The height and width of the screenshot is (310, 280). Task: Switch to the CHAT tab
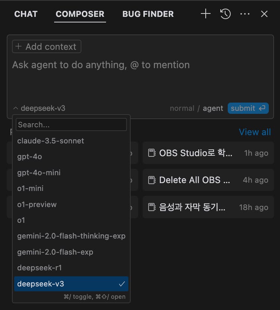click(x=26, y=14)
